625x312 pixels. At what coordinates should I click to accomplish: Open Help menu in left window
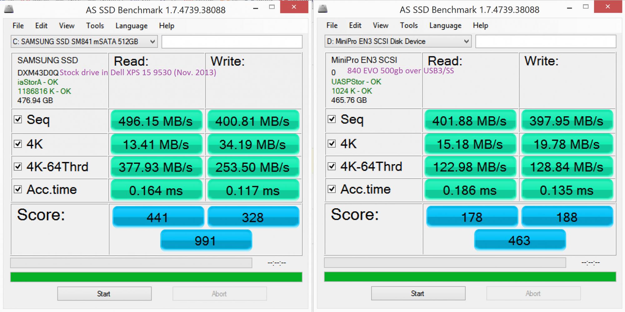point(167,26)
